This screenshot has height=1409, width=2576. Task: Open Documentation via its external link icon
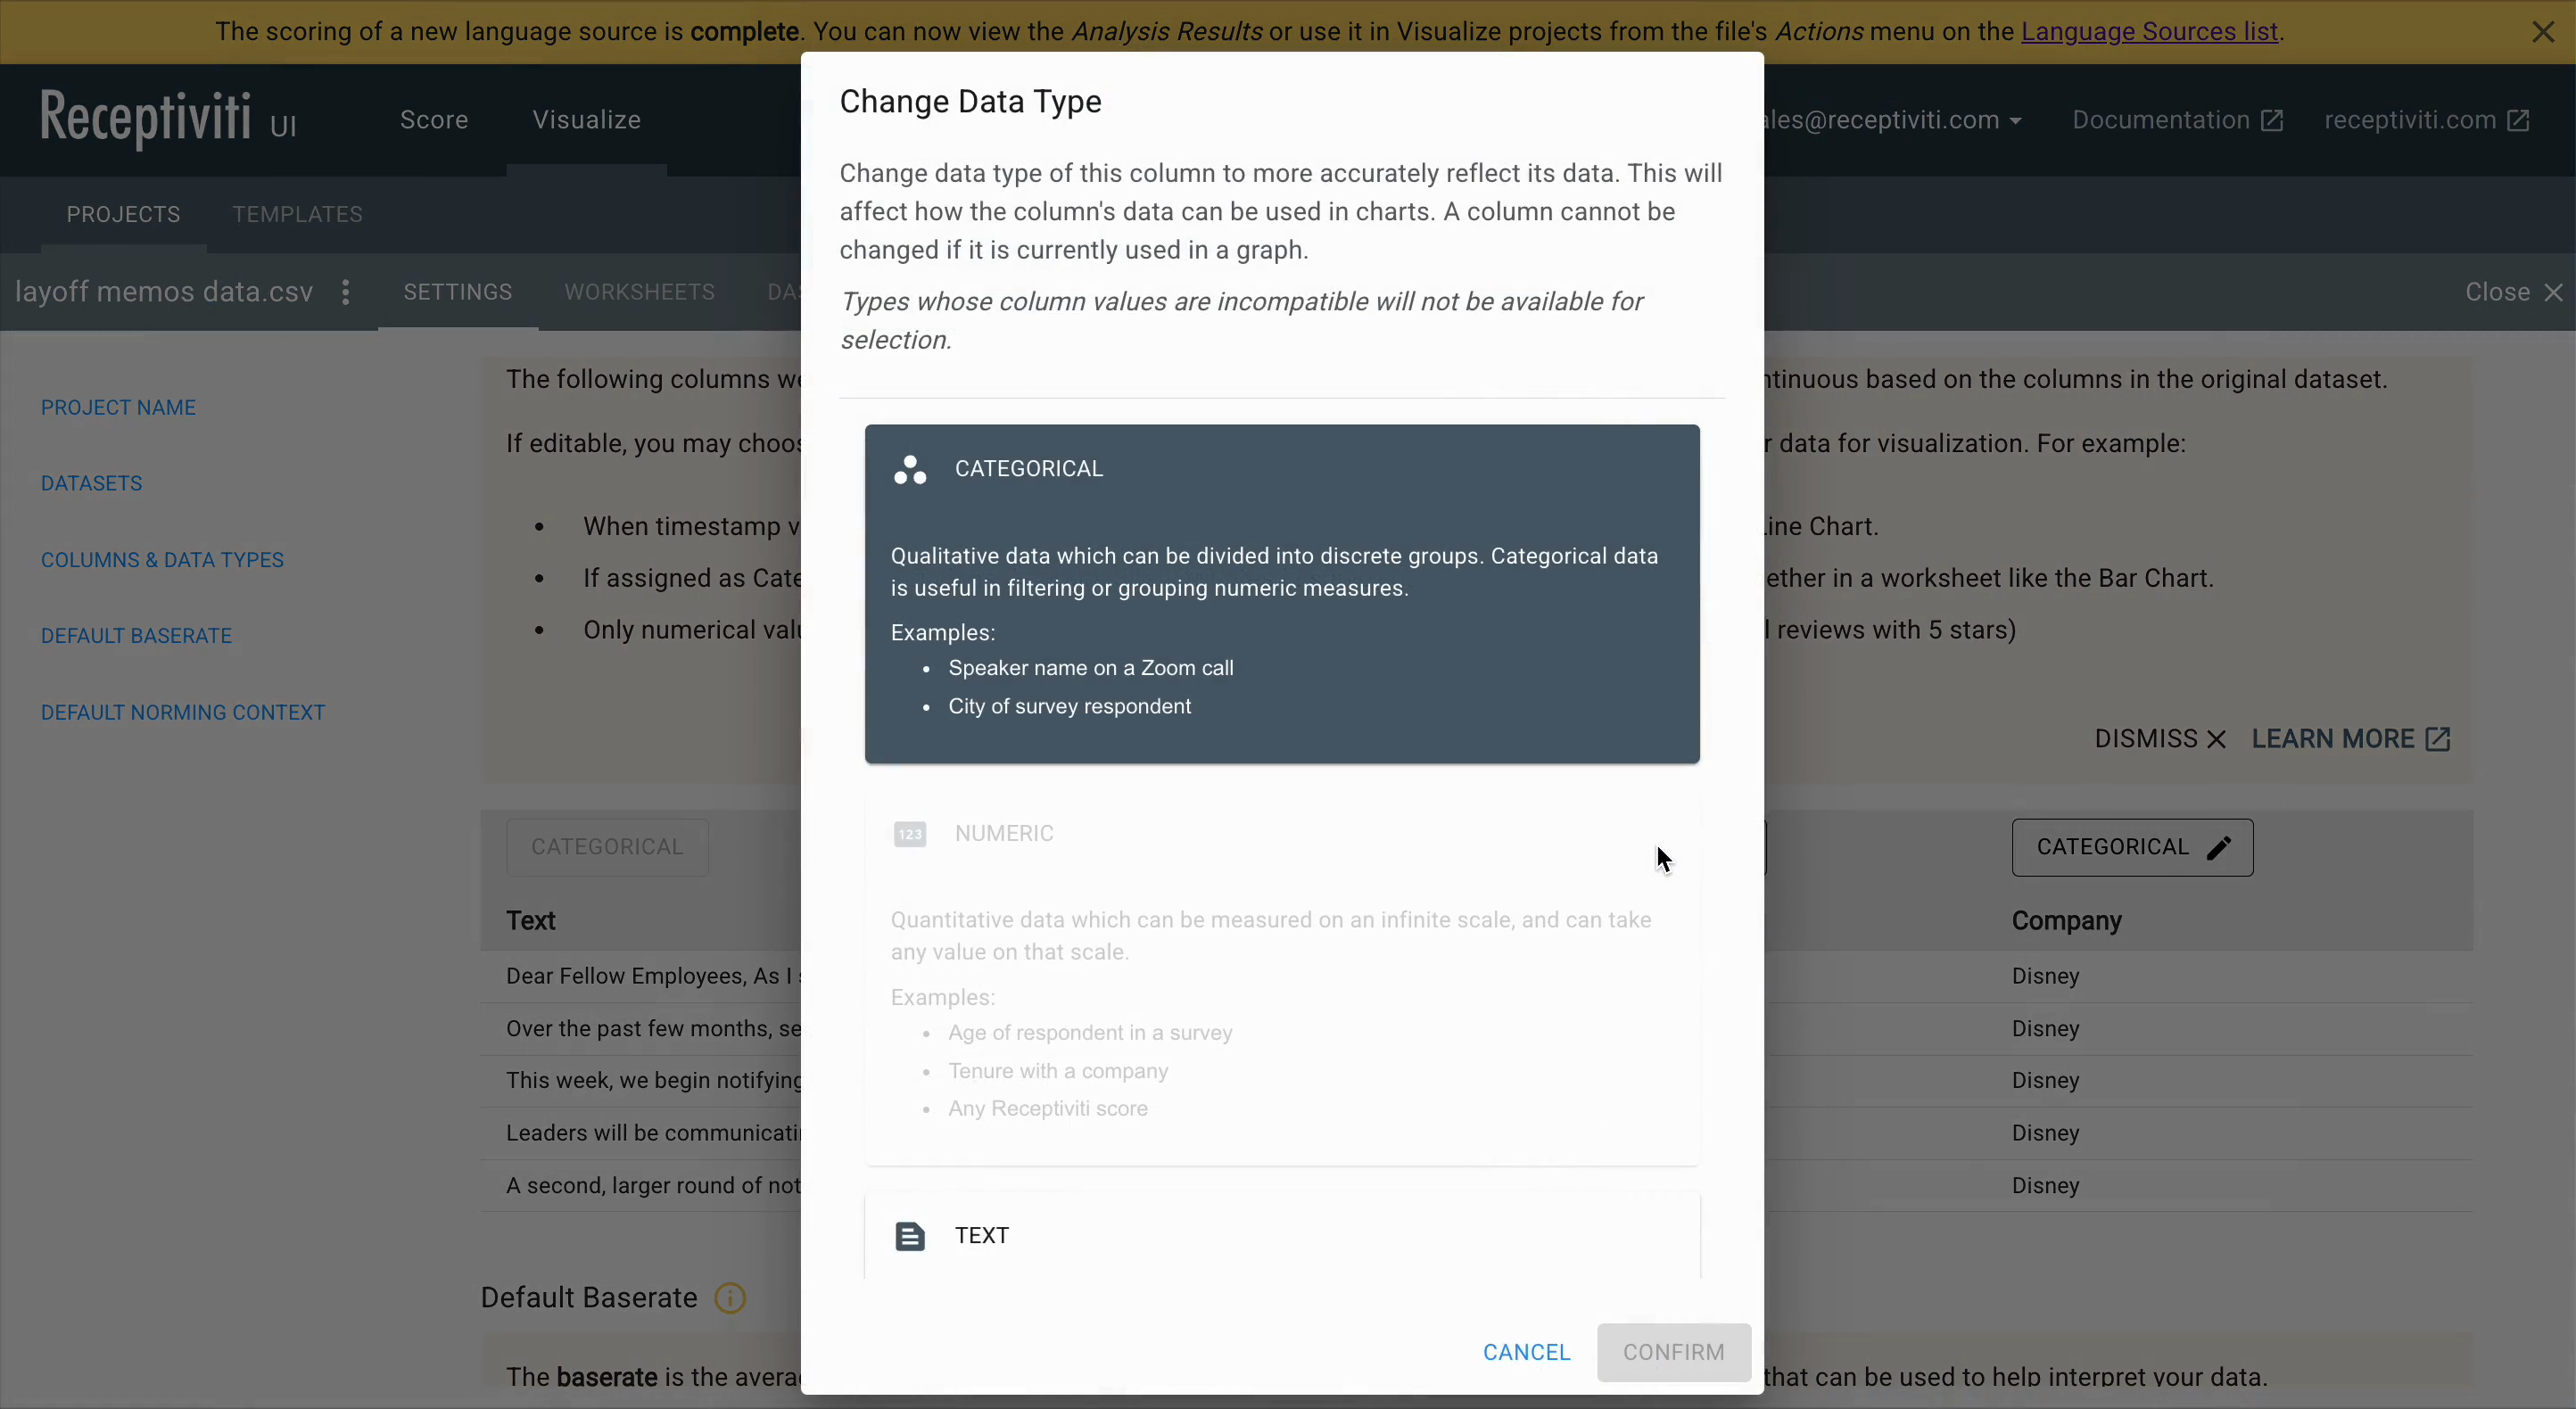pyautogui.click(x=2271, y=120)
